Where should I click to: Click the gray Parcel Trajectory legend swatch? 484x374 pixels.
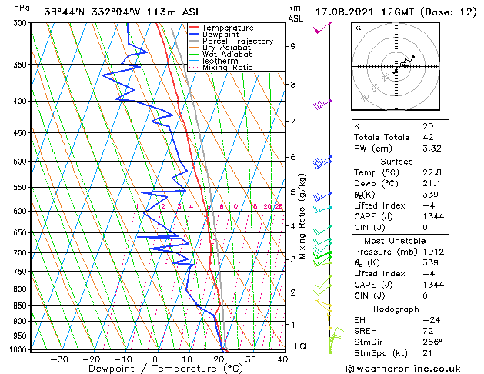pos(193,41)
